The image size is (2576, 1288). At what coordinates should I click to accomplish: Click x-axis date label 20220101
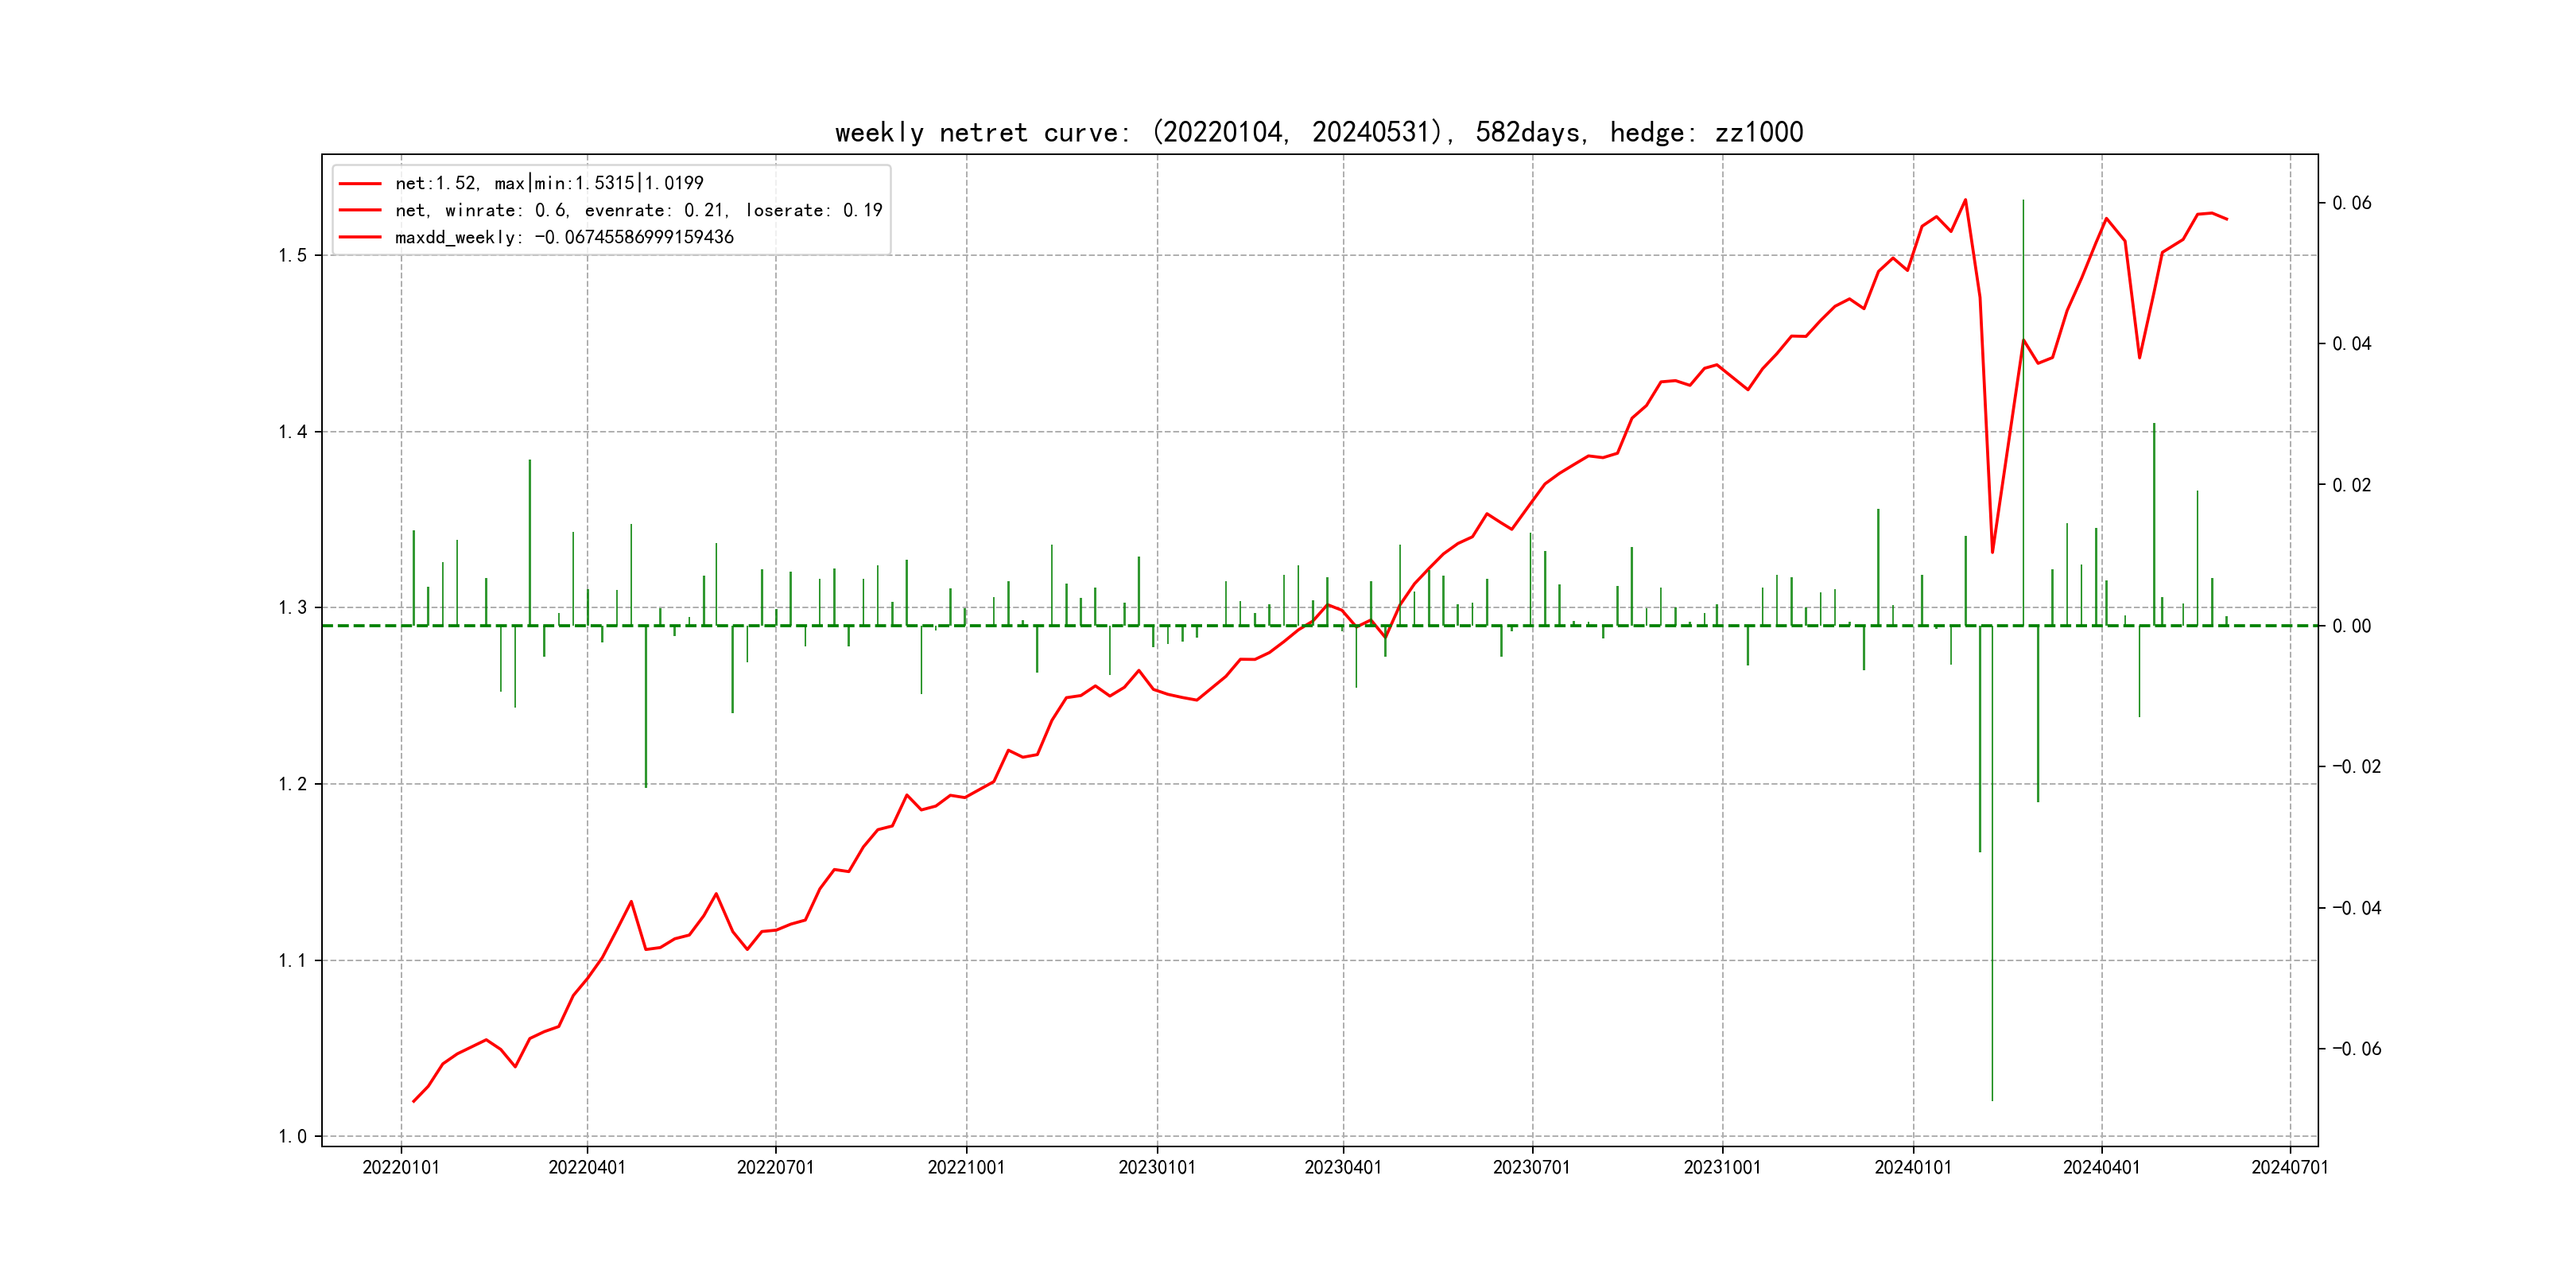[401, 1167]
